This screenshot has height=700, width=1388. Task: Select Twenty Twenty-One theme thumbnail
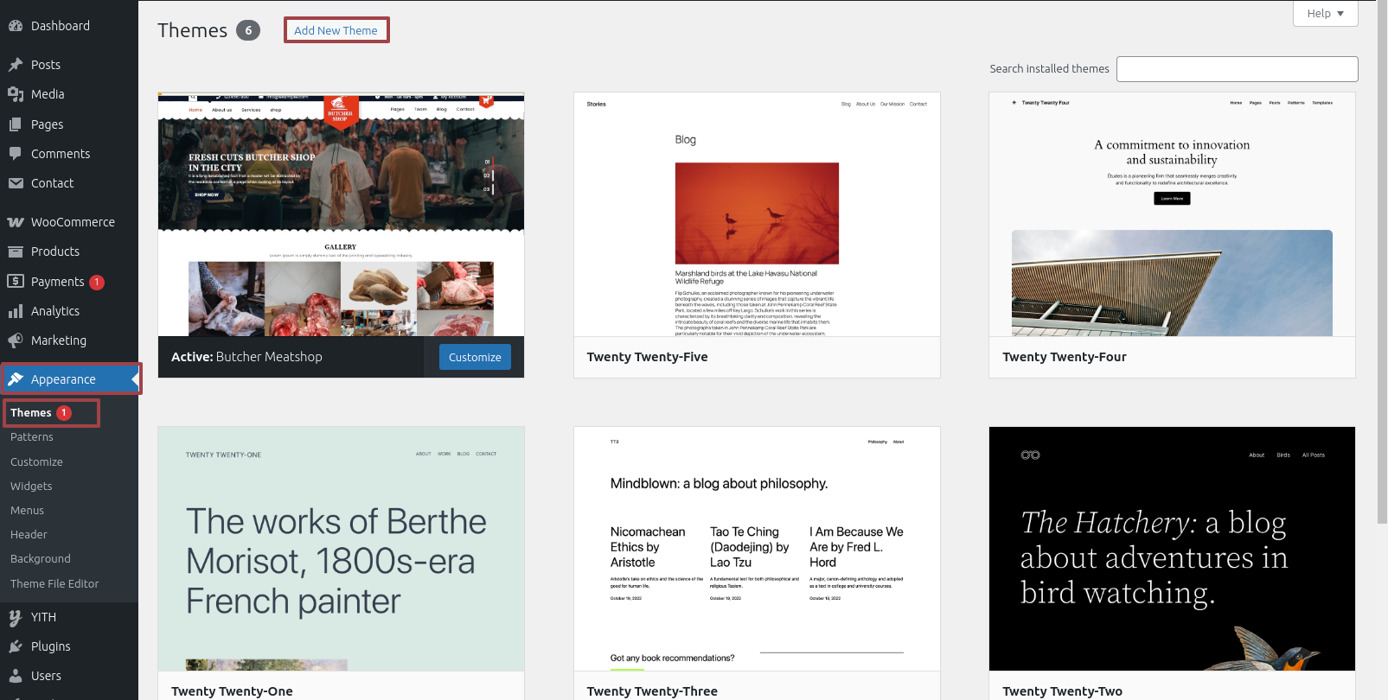(x=341, y=549)
